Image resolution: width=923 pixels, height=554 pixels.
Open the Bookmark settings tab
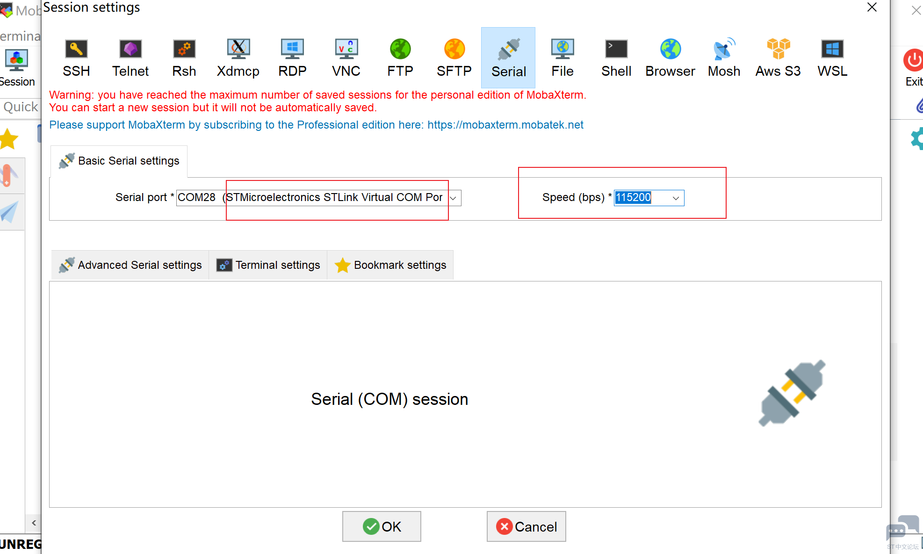[390, 265]
